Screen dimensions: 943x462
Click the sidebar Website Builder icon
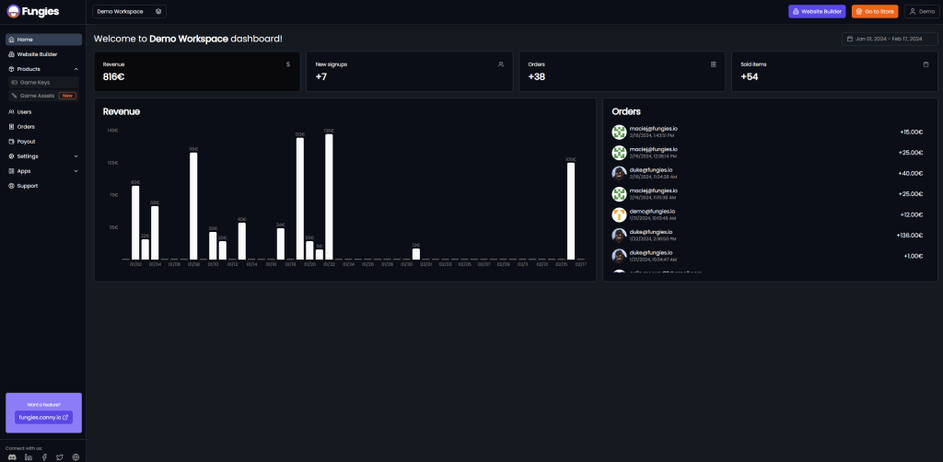point(11,54)
